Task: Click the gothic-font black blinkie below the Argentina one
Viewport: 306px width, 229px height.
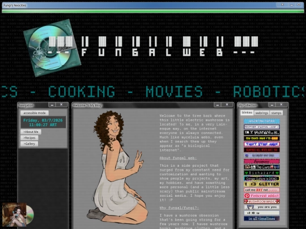Action: [x=262, y=133]
